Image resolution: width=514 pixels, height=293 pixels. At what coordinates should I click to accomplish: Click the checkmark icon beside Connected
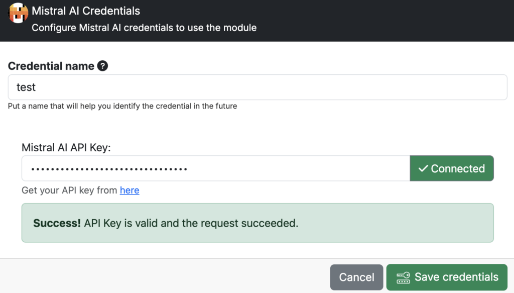pos(423,169)
